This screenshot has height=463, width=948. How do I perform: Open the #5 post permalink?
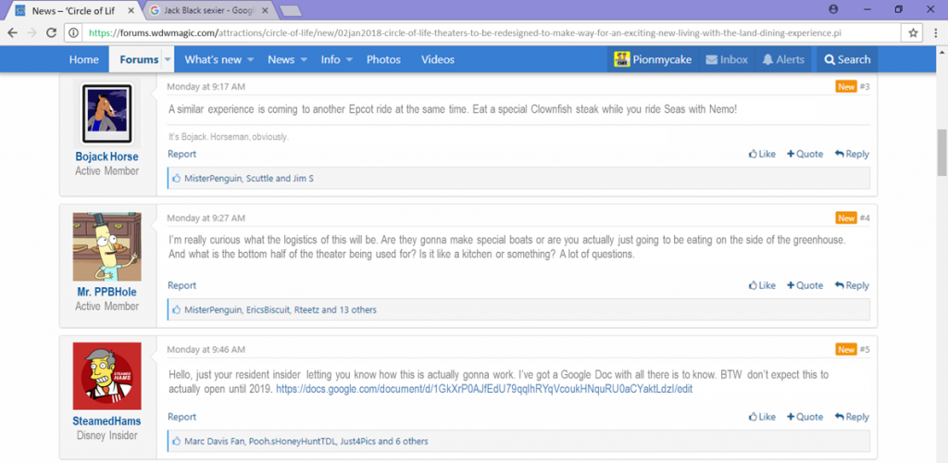coord(865,349)
